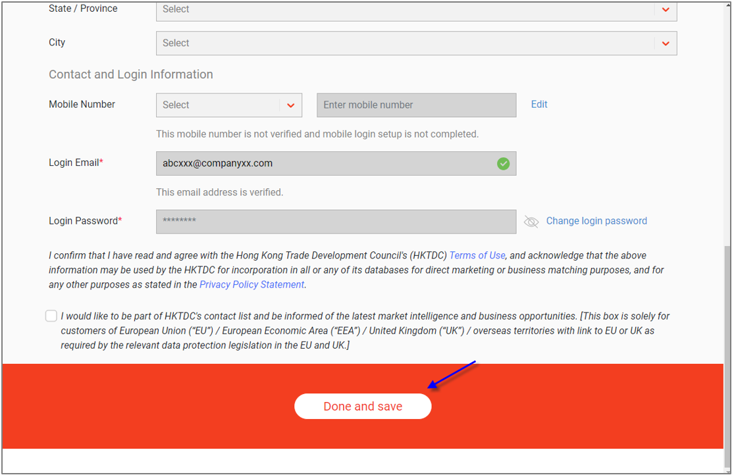The image size is (734, 475).
Task: Click the "Mobile Number" label
Action: [82, 105]
